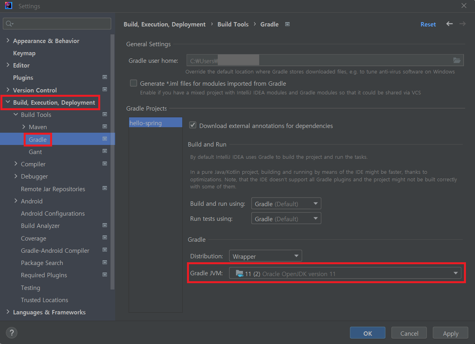Click the project settings icon next to Build Analyzer
This screenshot has height=344, width=475.
pos(105,226)
